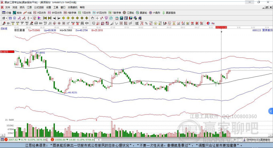
Task: Click the black right-arrow next icon
Action: (59, 18)
